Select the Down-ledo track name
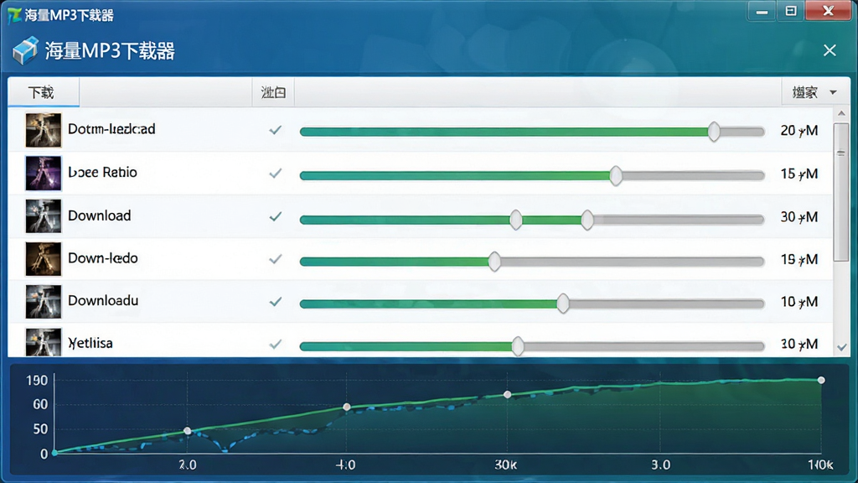858x483 pixels. [x=103, y=258]
